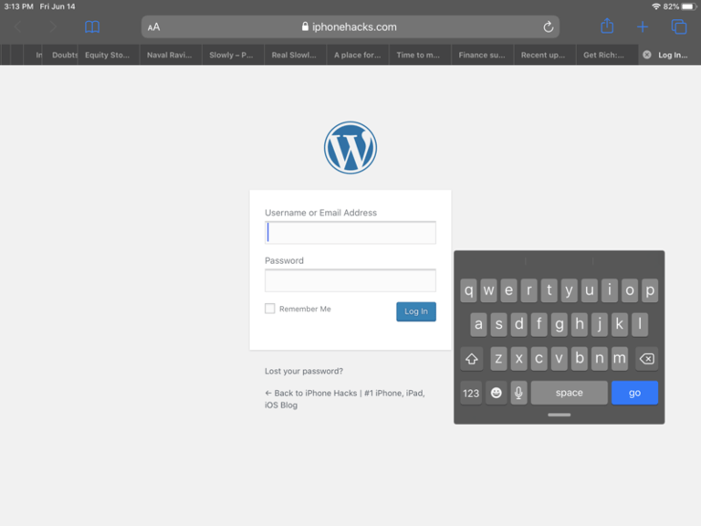Open the Share sheet icon
The width and height of the screenshot is (701, 526).
tap(607, 26)
